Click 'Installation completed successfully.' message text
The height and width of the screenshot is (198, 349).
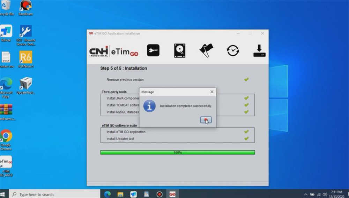point(186,106)
